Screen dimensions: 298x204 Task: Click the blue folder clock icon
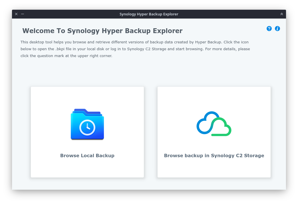click(87, 124)
